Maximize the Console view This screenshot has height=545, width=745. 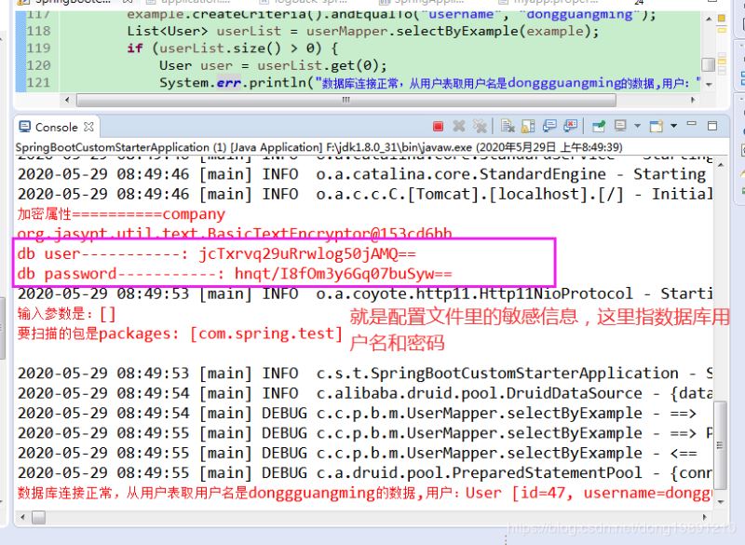tap(712, 126)
